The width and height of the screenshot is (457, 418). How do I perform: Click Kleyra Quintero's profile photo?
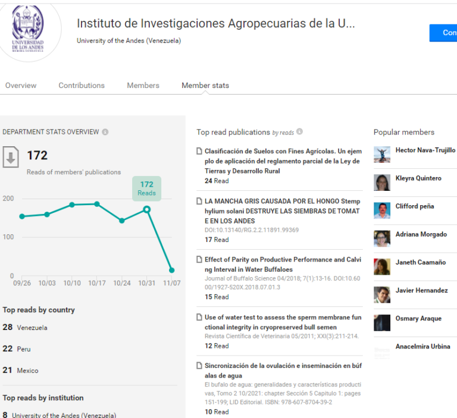[382, 183]
